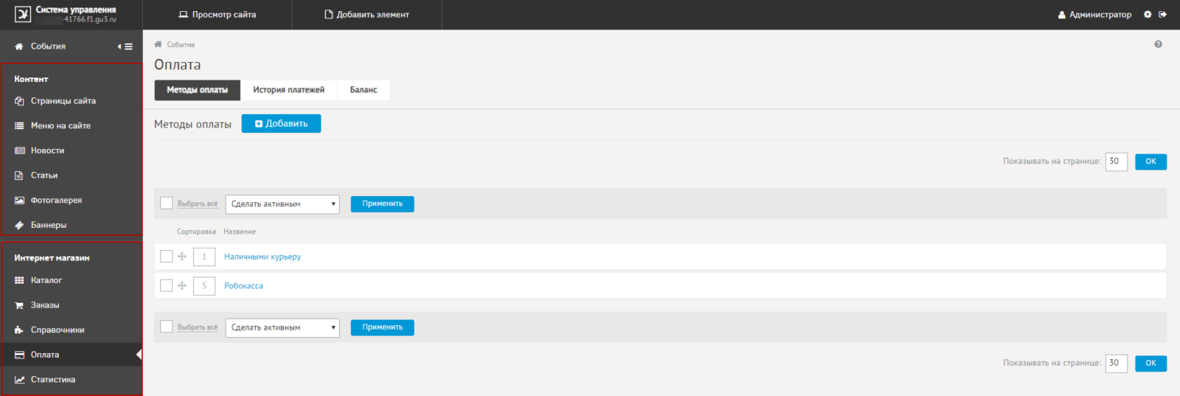
Task: Click the Статьи document icon
Action: pos(19,176)
